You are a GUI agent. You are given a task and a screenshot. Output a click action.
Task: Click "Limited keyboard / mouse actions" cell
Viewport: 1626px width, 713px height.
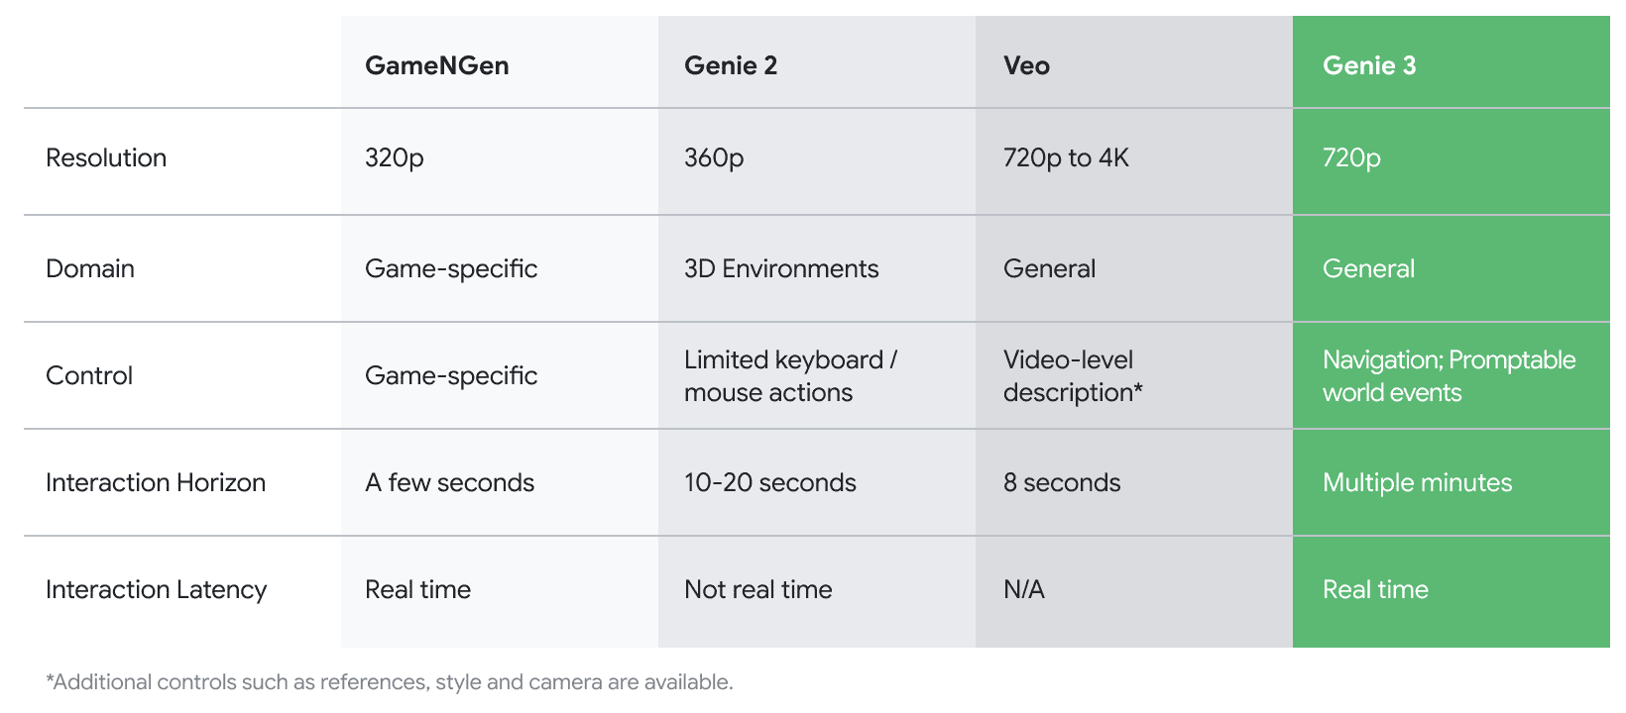pyautogui.click(x=790, y=375)
